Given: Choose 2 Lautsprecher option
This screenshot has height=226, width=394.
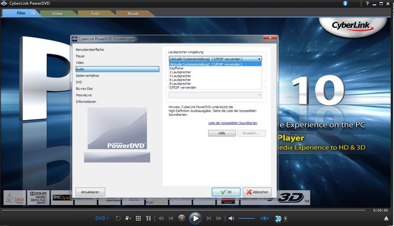Looking at the screenshot, I should click(x=215, y=72).
